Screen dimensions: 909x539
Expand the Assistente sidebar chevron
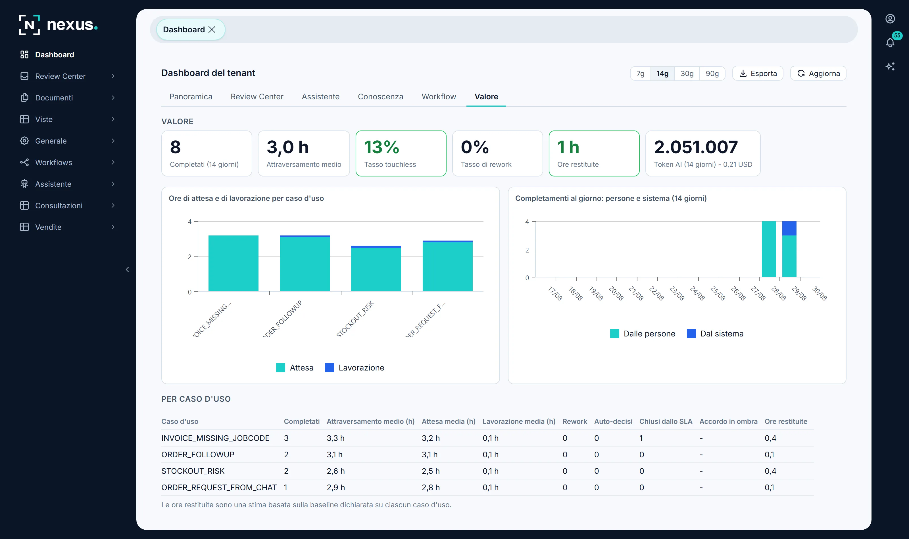[x=113, y=184]
